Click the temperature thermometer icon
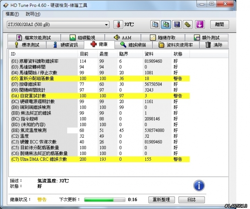Screen dimensions: 250x209 [x=118, y=25]
